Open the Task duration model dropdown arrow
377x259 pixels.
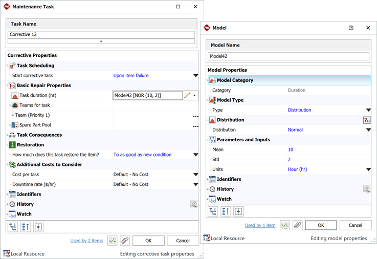coord(194,96)
